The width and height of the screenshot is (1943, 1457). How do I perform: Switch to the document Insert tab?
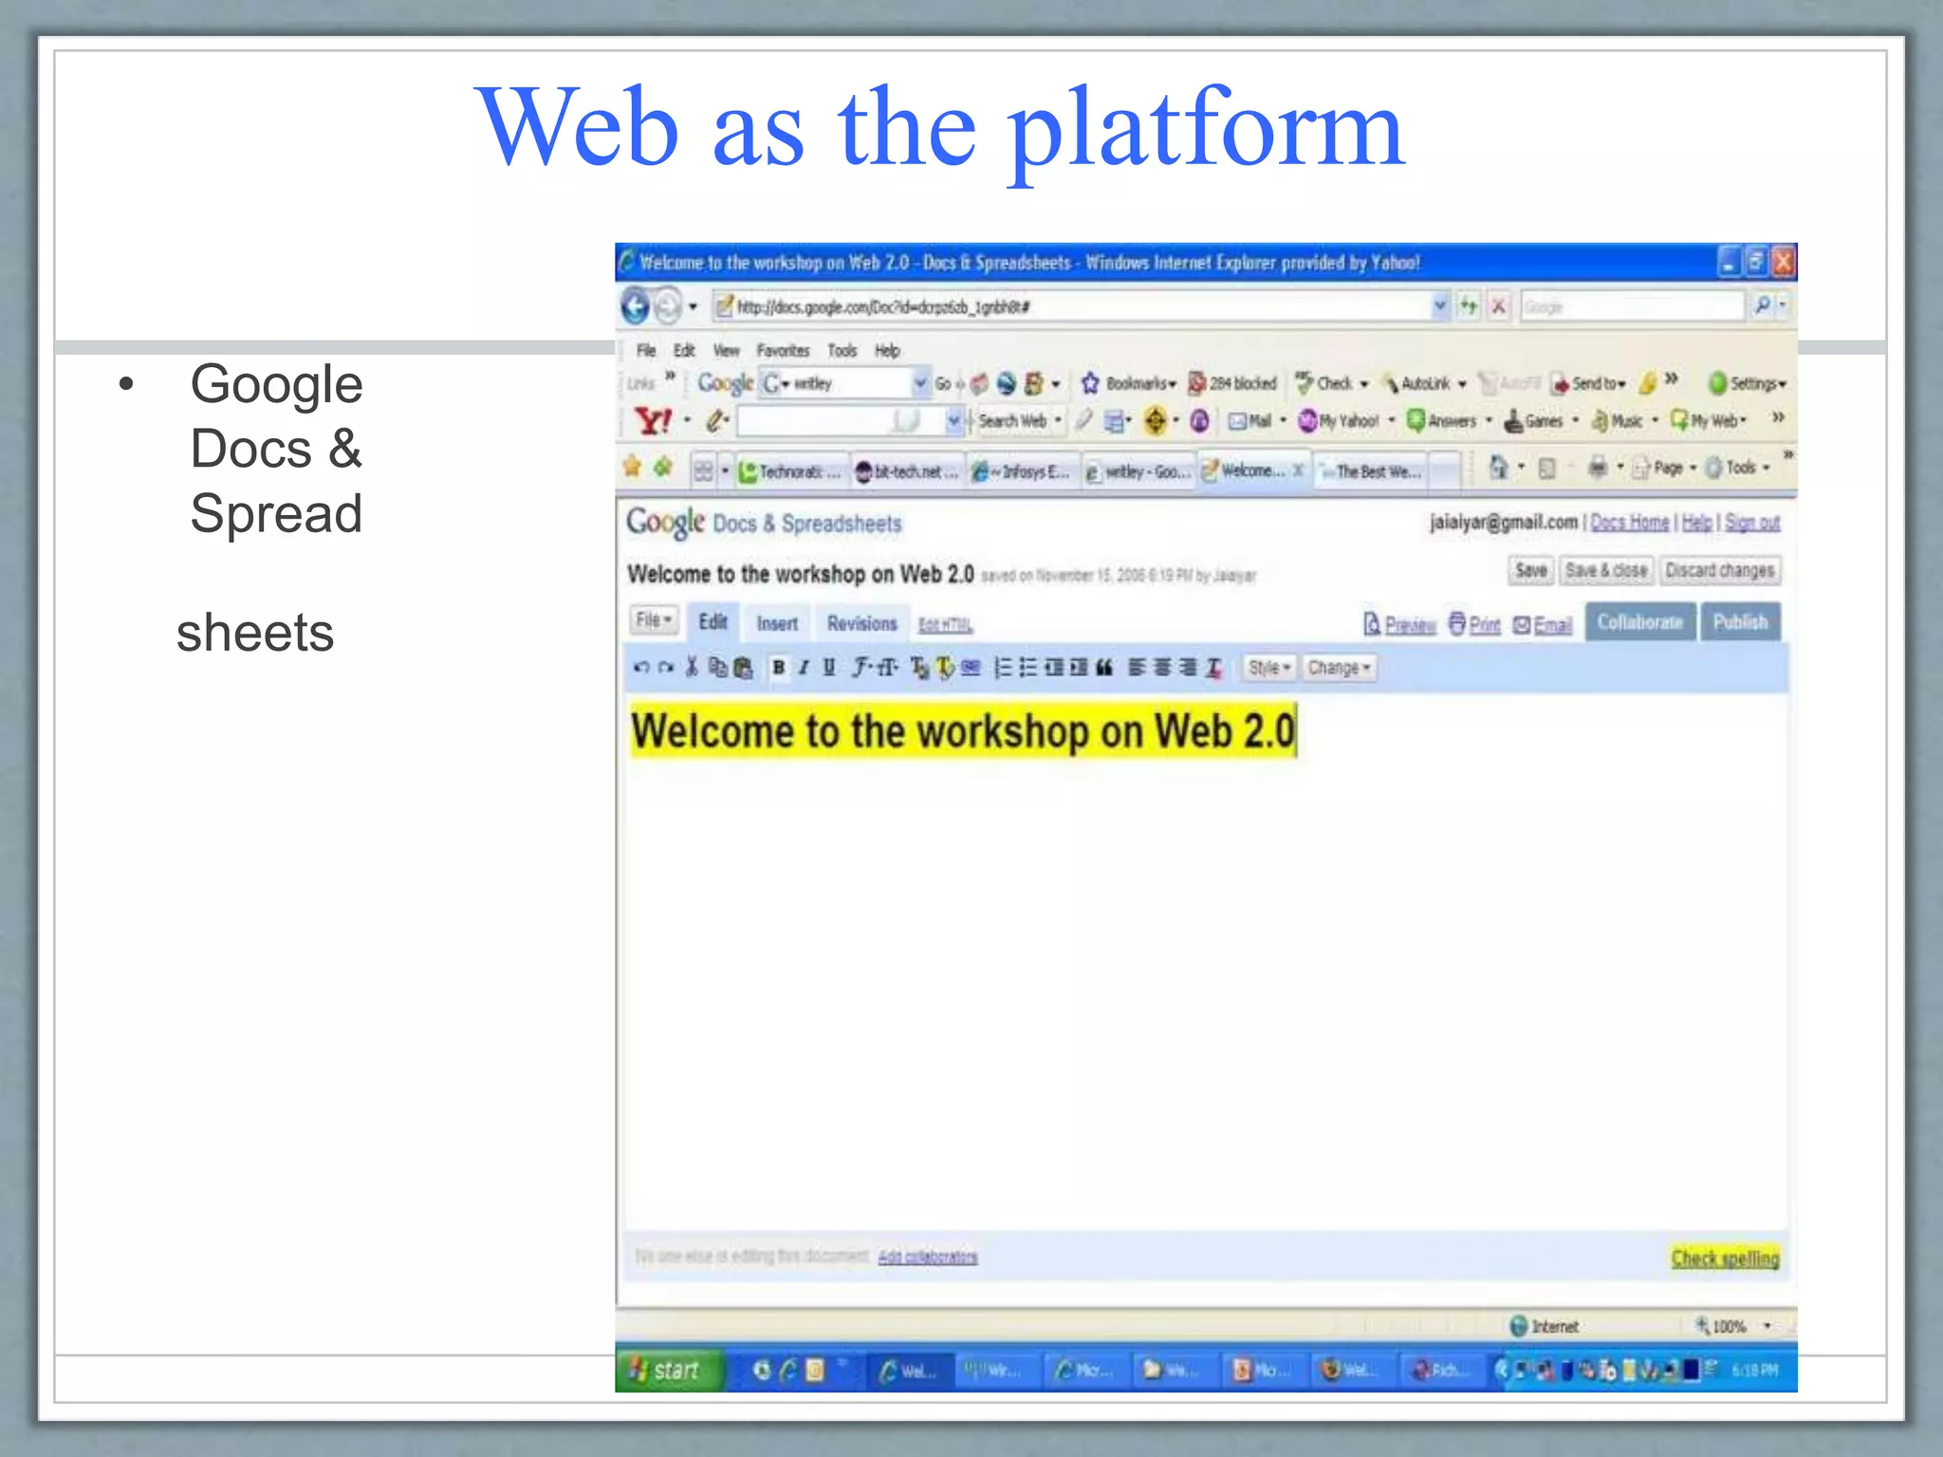(x=777, y=623)
